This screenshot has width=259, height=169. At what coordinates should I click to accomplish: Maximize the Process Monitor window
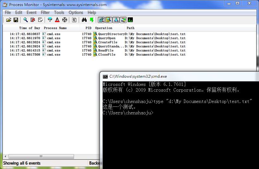237,3
